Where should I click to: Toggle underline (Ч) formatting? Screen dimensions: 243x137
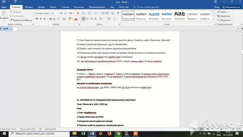pos(44,19)
